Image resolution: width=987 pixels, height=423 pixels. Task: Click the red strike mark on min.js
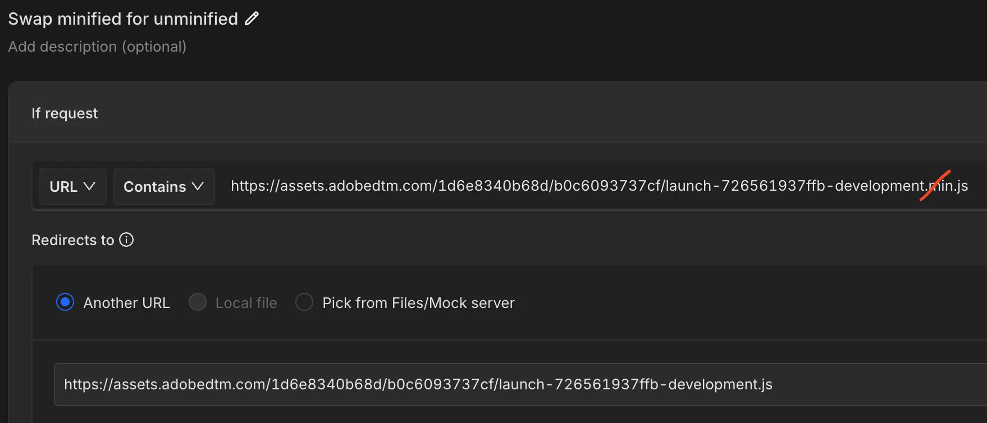pyautogui.click(x=935, y=185)
